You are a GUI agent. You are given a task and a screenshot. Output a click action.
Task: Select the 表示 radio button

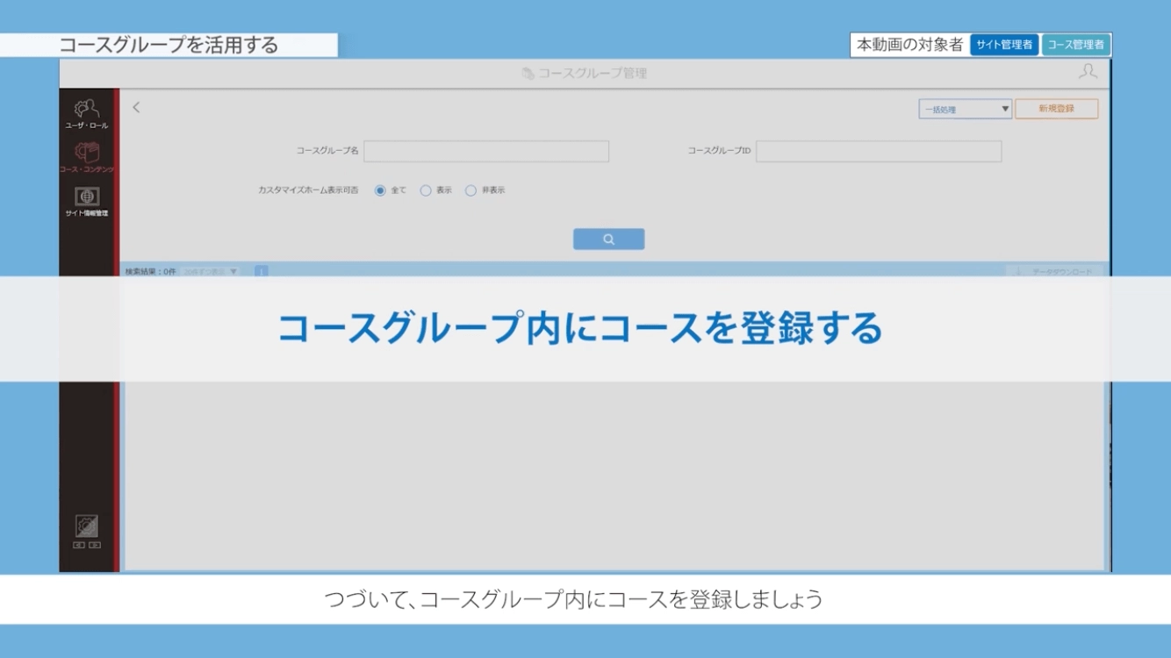click(x=426, y=190)
